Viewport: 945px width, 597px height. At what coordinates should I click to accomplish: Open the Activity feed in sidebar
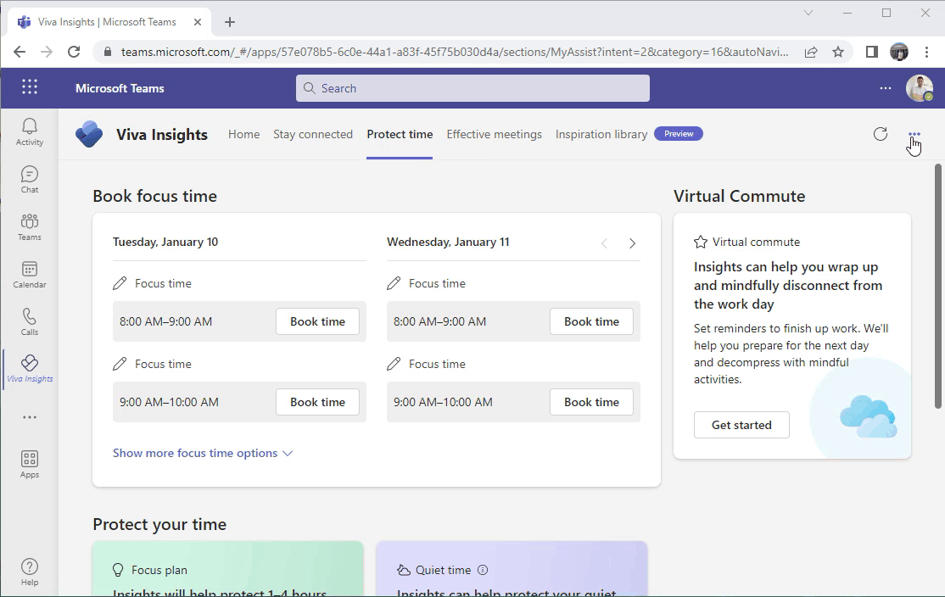pos(30,131)
